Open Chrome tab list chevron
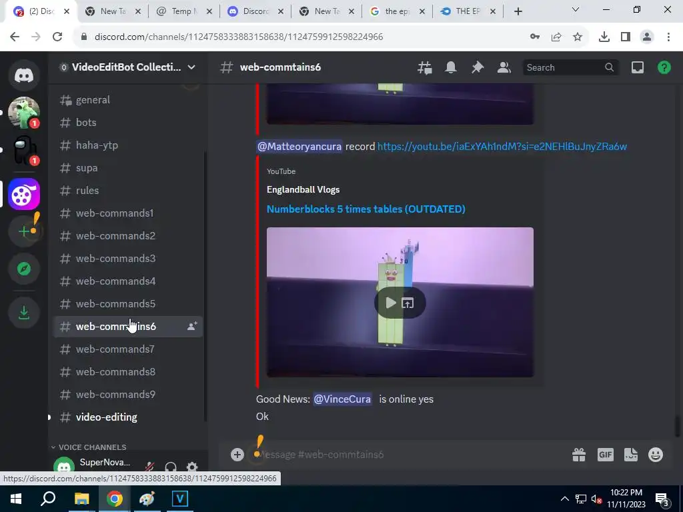The image size is (683, 512). (x=576, y=9)
